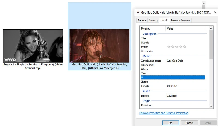Viewport: 218px width, 126px height.
Task: Open the Previous Versions tab
Action: 181,20
